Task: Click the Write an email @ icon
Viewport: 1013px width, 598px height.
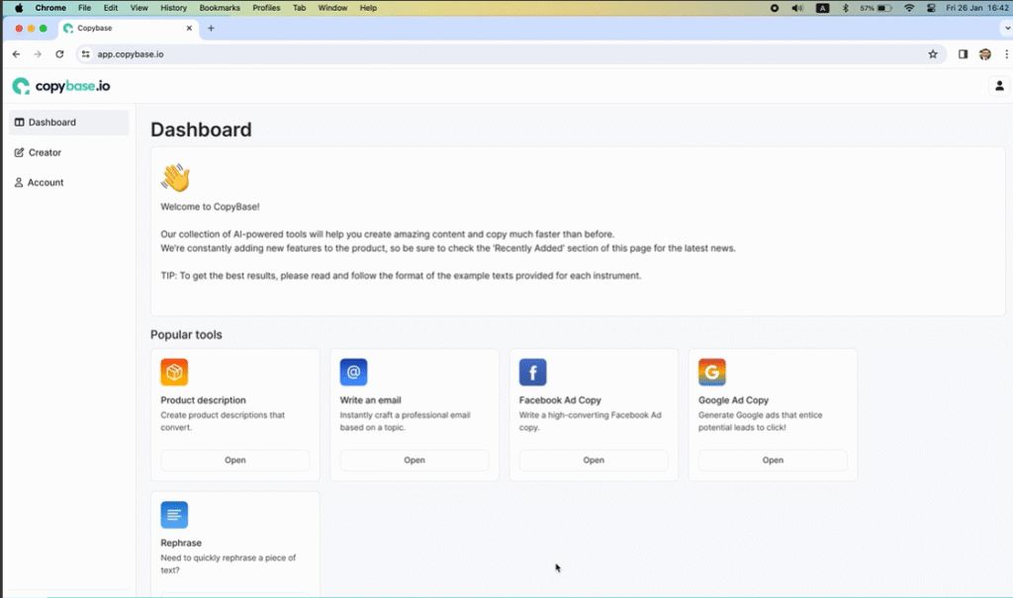Action: (x=353, y=373)
